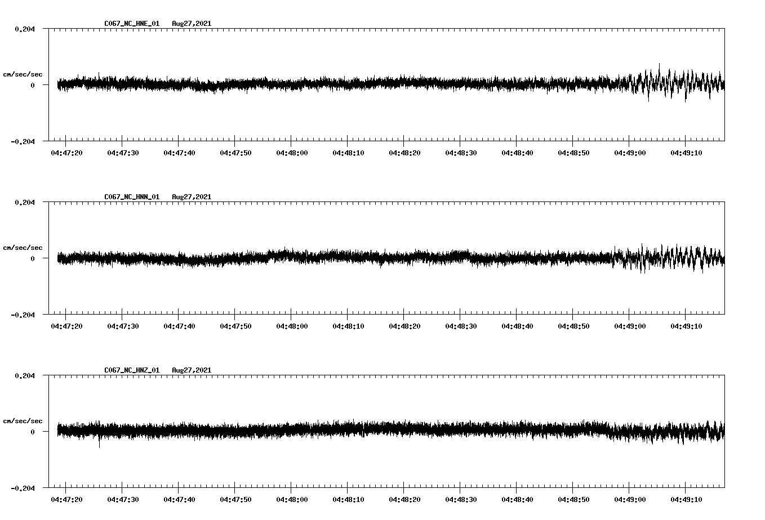Click the 04:47:50 time label under HNZ plot
Viewport: 765px width, 520px height.
pyautogui.click(x=235, y=499)
